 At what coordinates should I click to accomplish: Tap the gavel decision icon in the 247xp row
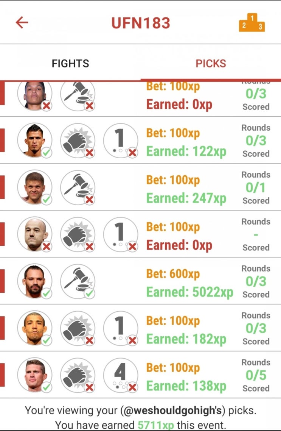click(78, 187)
